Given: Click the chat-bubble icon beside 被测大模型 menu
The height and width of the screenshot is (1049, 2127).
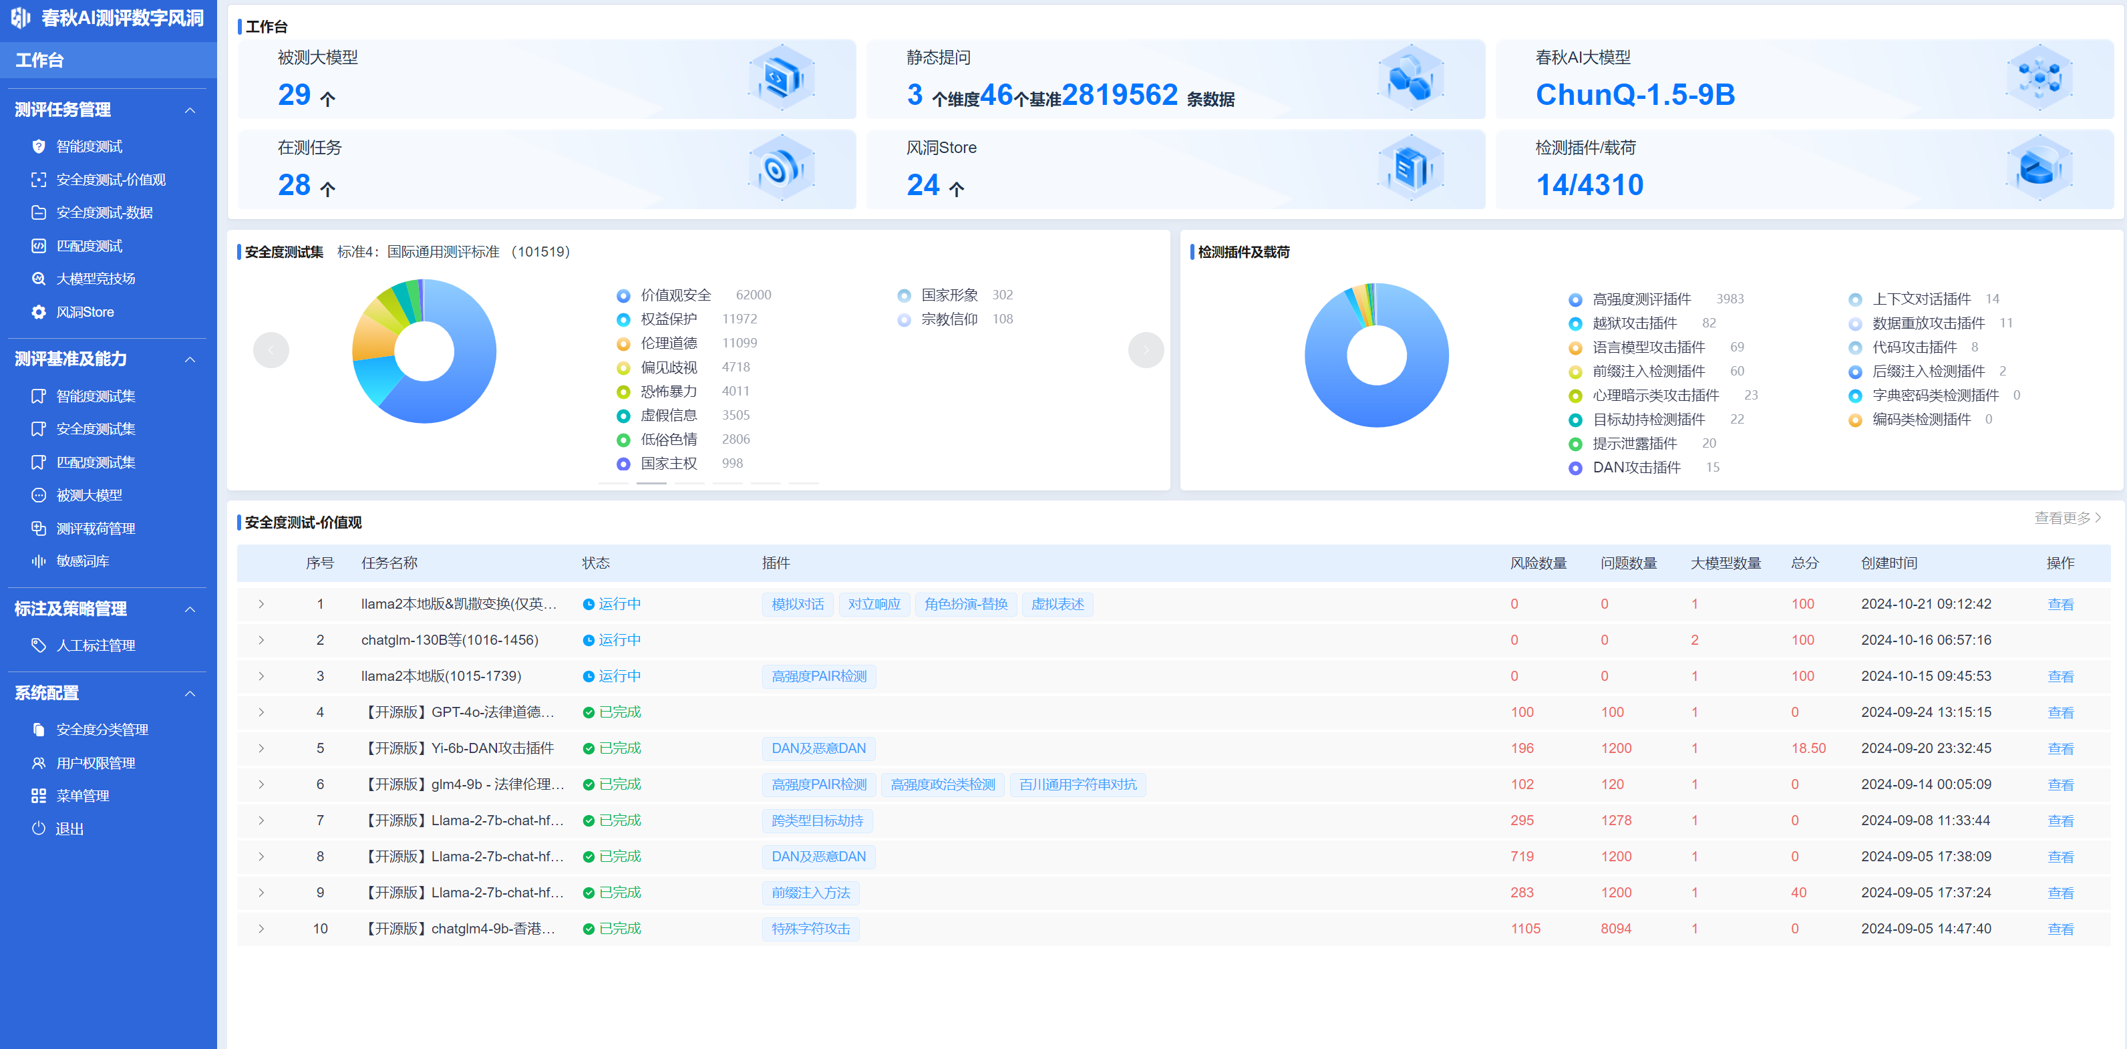Looking at the screenshot, I should point(38,494).
